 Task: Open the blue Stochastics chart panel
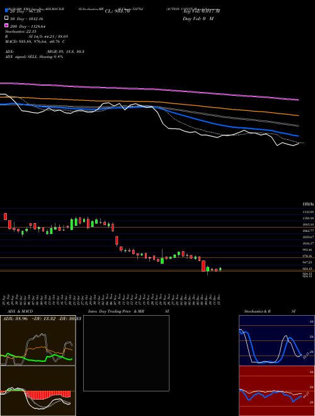(277, 340)
